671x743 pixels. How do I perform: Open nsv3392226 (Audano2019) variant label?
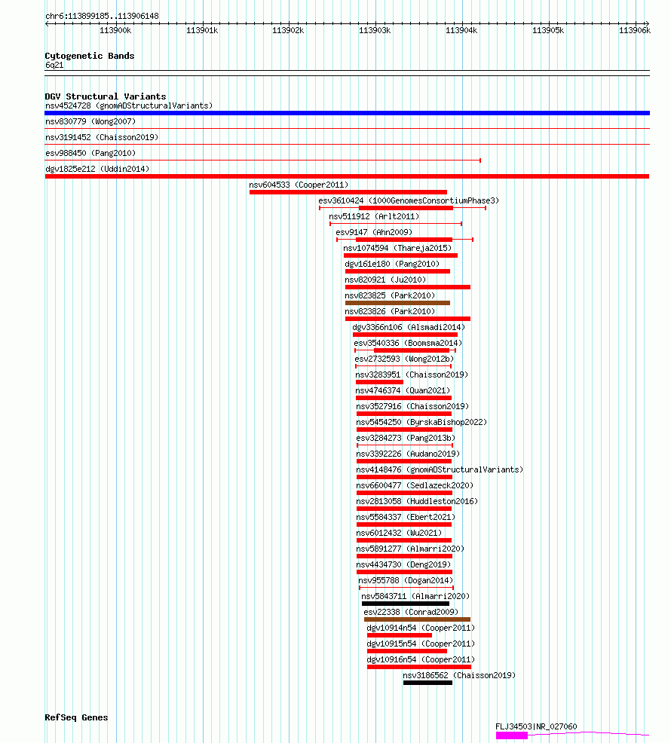coord(408,454)
